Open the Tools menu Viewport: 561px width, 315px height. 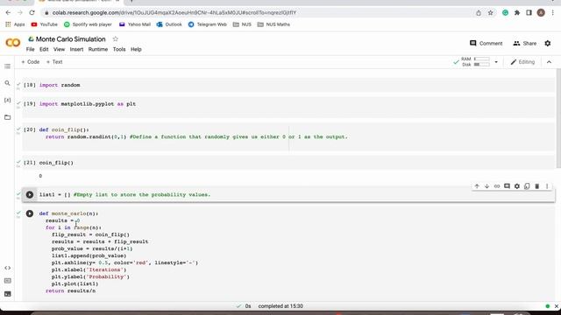point(119,49)
